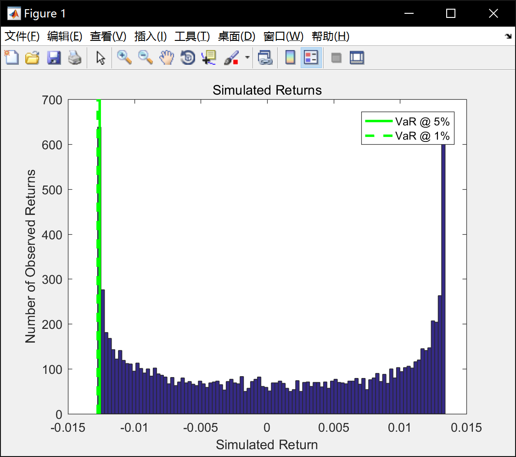
Task: Open the 帮助(H) menu
Action: click(331, 36)
